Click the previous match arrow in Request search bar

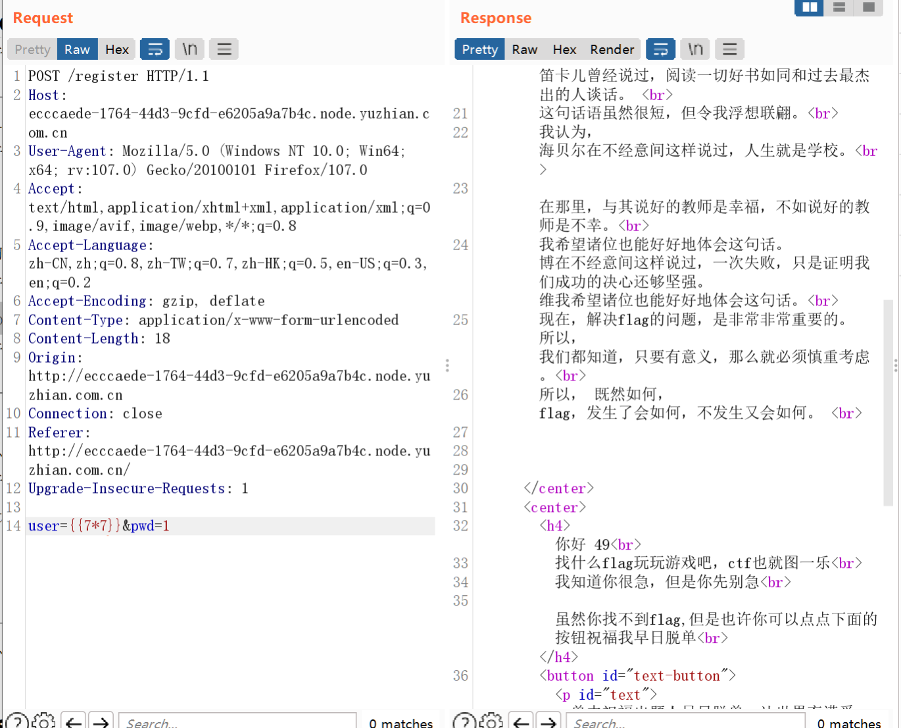pyautogui.click(x=73, y=722)
